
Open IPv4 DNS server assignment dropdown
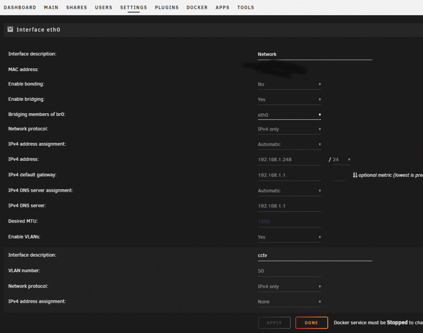pos(289,191)
